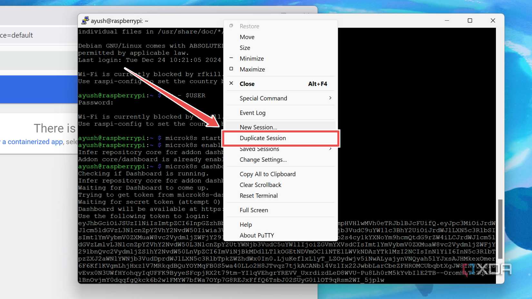The image size is (532, 299).
Task: Maximize the PuTTY window from title bar
Action: [x=470, y=21]
